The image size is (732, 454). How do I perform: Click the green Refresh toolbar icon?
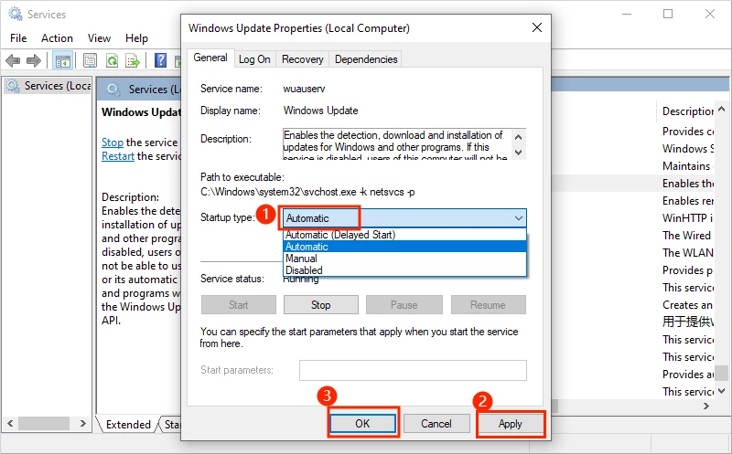point(112,60)
